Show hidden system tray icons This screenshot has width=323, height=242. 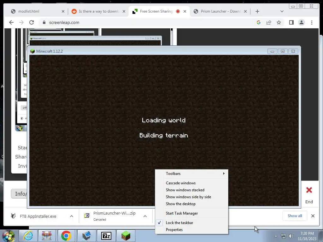tap(276, 236)
